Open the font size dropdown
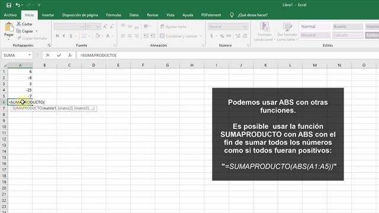Image resolution: width=379 pixels, height=213 pixels. 98,27
